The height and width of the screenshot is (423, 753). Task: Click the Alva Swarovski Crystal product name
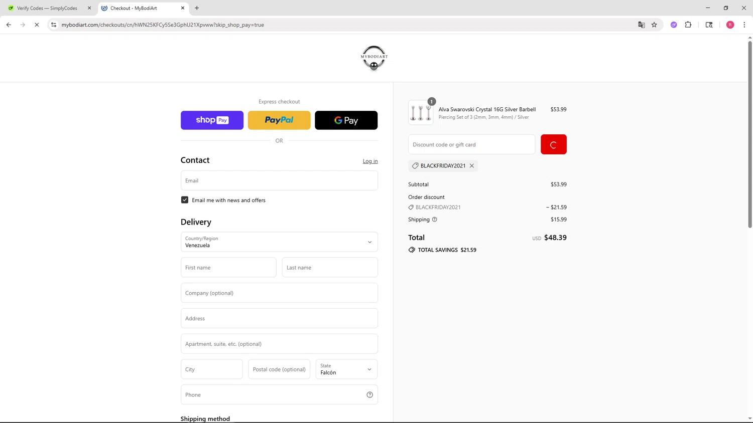tap(487, 109)
